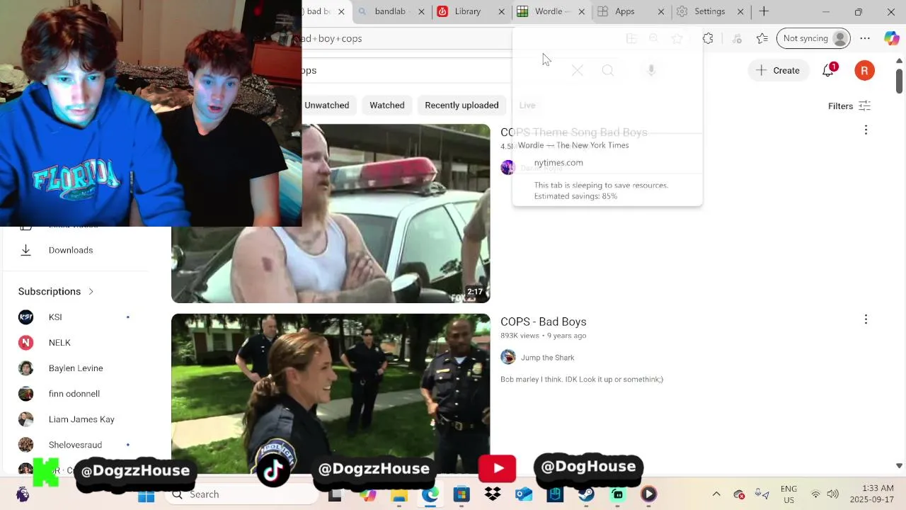Open the clock showing 1:33 AM
Screen dimensions: 906x510
872,494
